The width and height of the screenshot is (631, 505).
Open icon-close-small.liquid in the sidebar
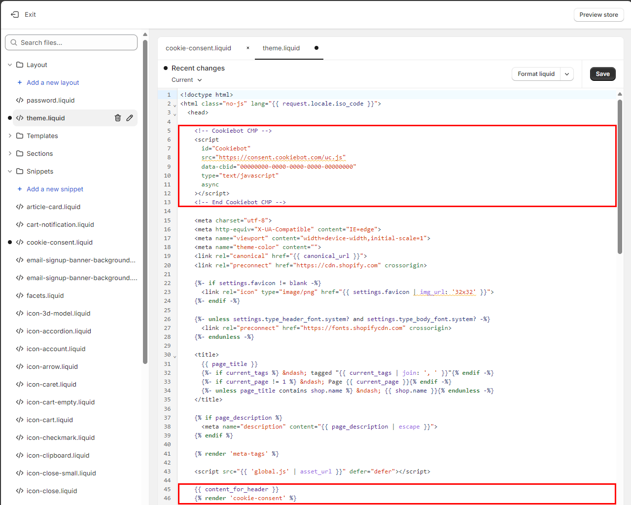click(x=61, y=473)
